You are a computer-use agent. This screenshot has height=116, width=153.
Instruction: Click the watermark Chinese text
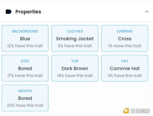(140, 111)
